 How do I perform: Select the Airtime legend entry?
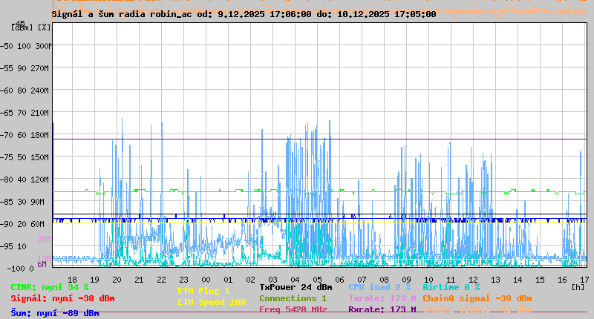451,287
